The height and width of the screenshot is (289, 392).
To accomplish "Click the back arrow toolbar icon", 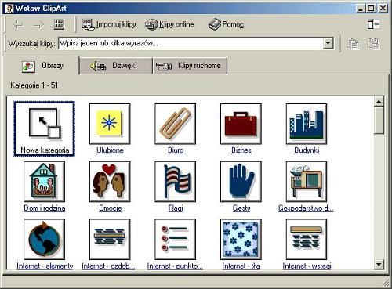I will 19,25.
